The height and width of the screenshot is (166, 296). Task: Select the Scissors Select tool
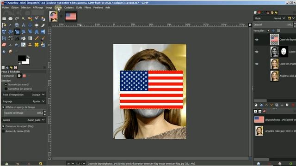[37, 18]
